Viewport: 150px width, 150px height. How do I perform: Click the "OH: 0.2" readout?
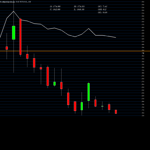102,10
